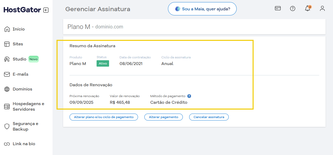Click the 'Plano M' plan title in the card header
This screenshot has height=155, width=333.
[79, 27]
